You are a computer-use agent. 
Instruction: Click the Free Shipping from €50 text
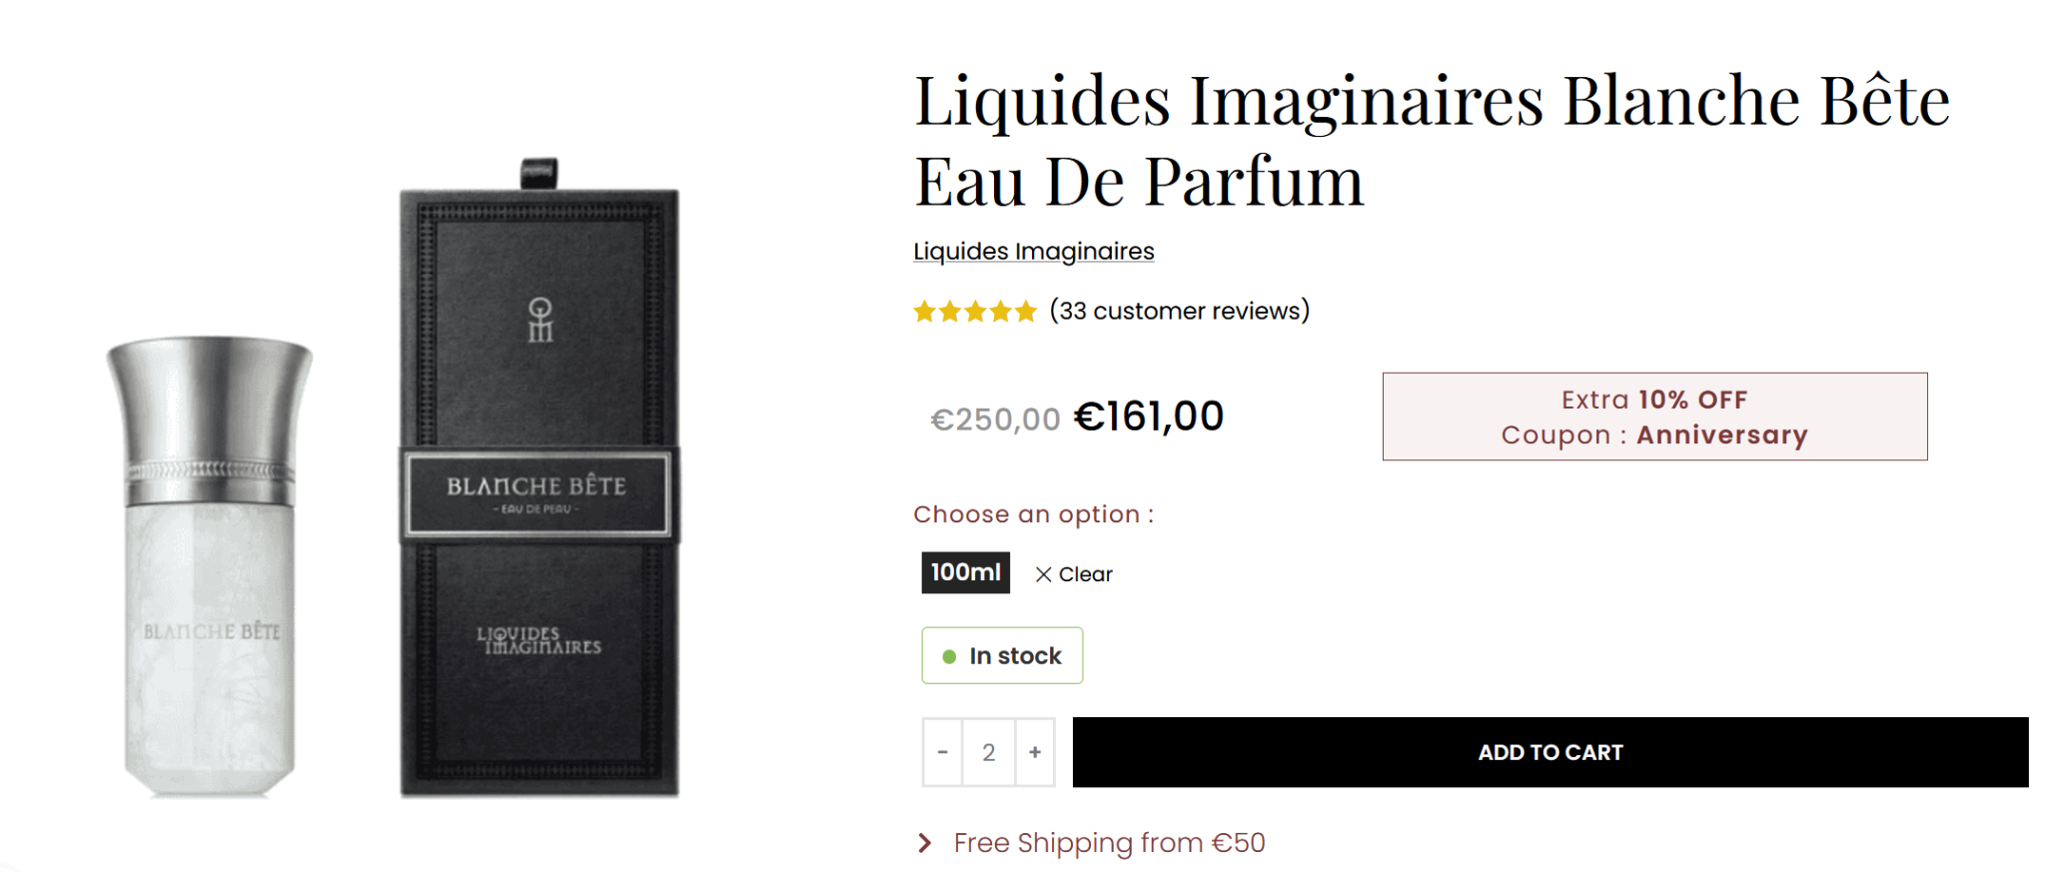(1109, 843)
